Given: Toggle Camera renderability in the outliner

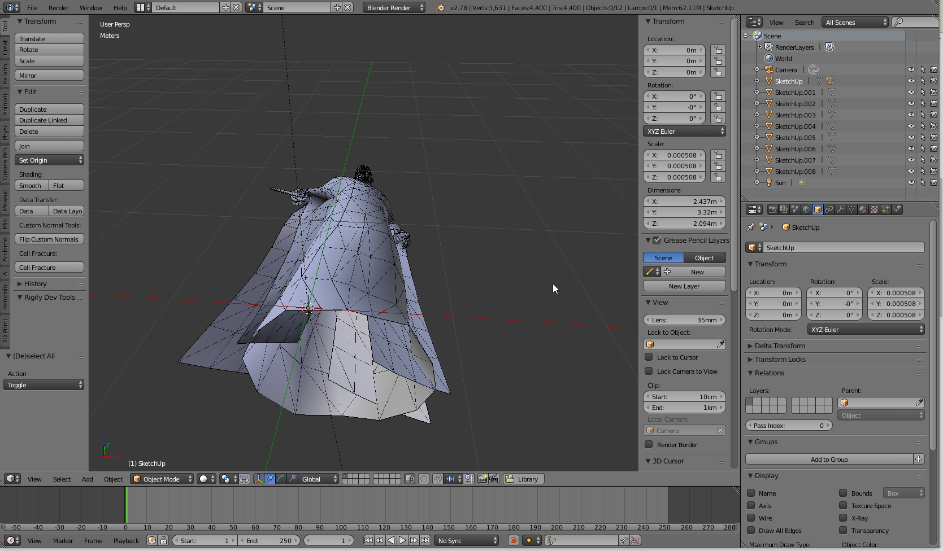Looking at the screenshot, I should tap(933, 70).
